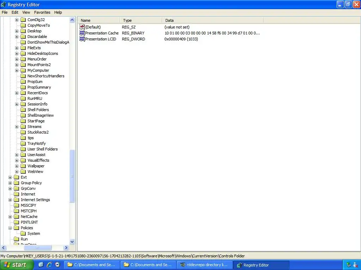This screenshot has height=270, width=361.
Task: Click the Group Policy folder icon
Action: [16, 183]
